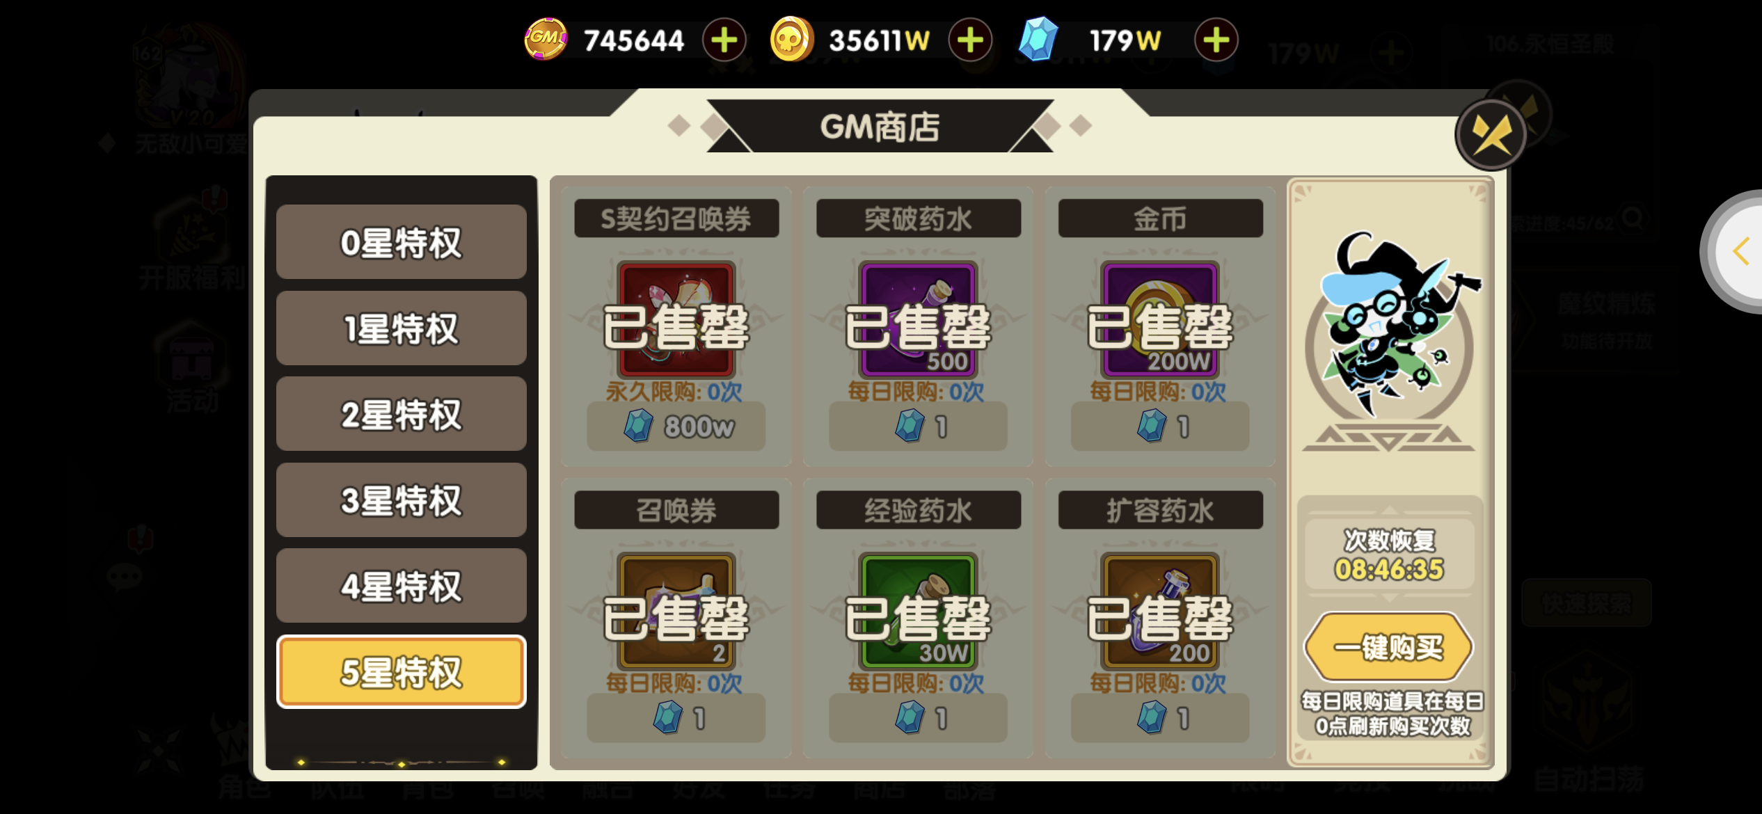This screenshot has width=1762, height=814.
Task: Select the 突破药水 potion icon
Action: click(x=918, y=319)
